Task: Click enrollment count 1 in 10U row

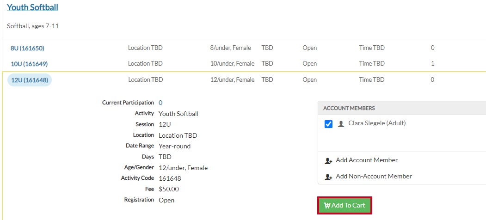Action: [x=433, y=63]
